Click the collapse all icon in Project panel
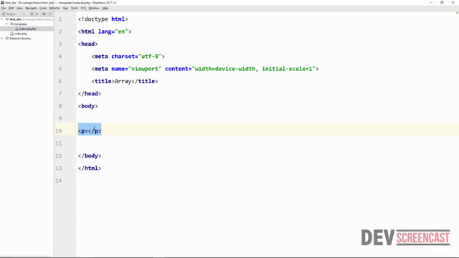This screenshot has width=459, height=258. coord(37,14)
